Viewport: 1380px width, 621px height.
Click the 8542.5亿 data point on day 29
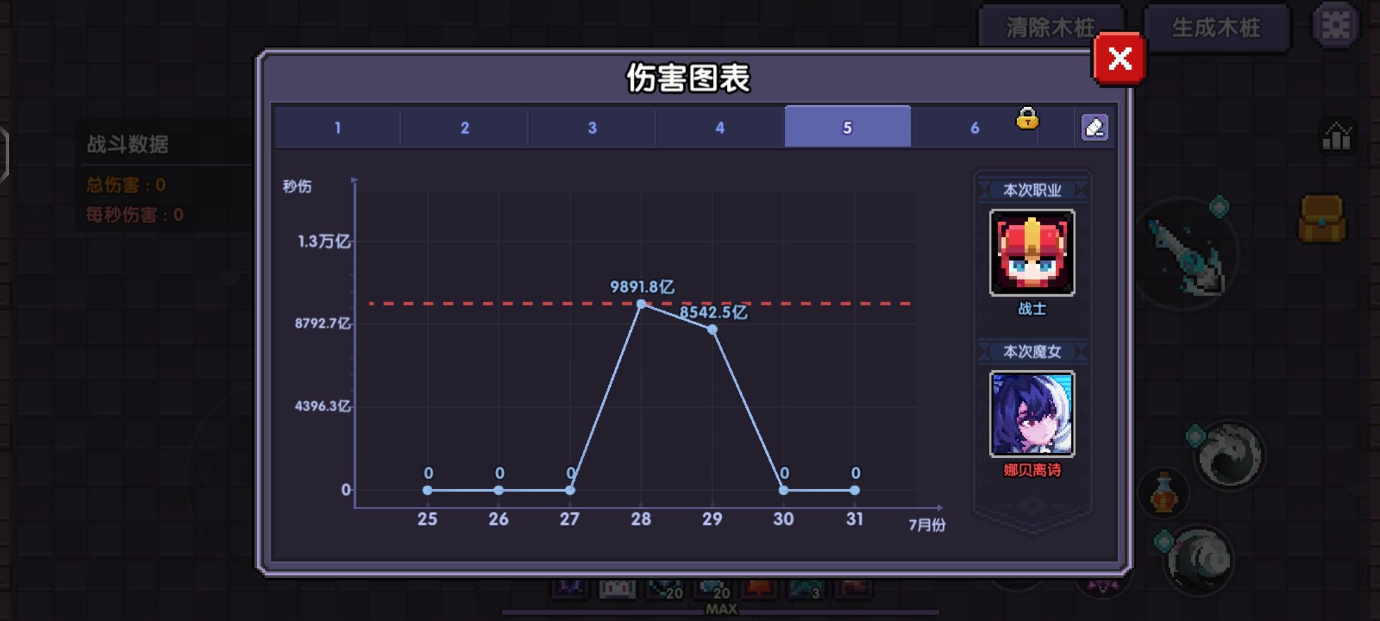tap(712, 329)
